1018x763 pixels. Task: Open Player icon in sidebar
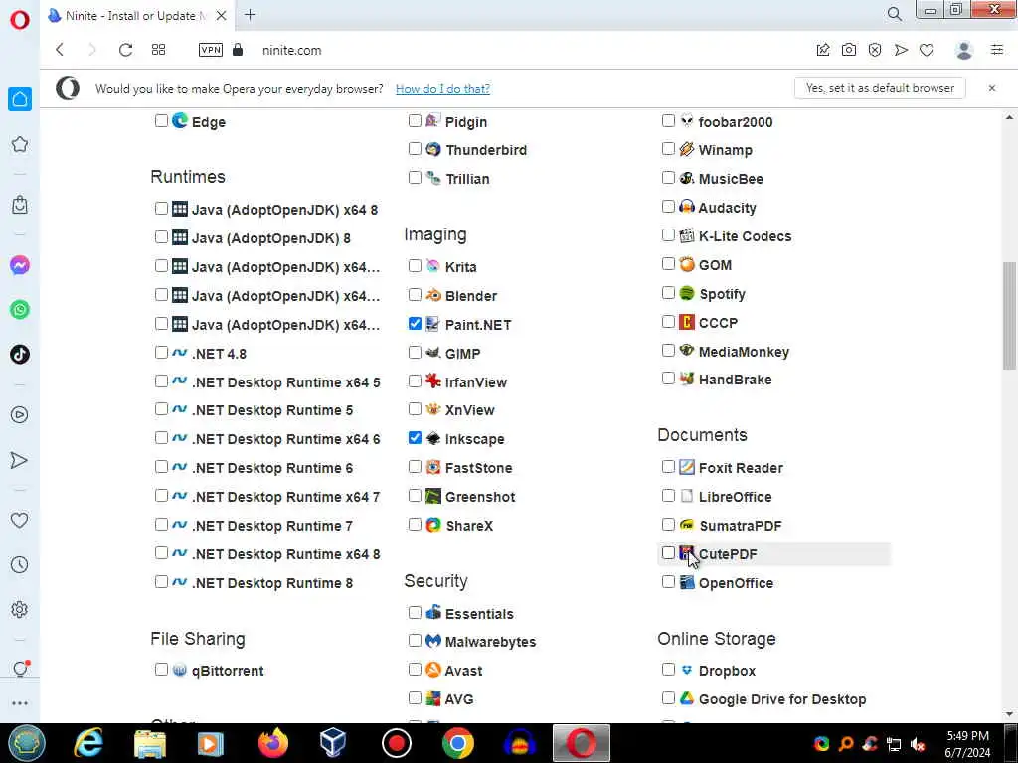click(20, 414)
